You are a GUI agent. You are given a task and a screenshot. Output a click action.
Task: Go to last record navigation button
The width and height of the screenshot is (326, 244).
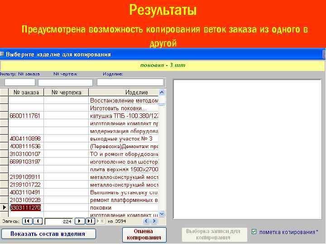coord(90,221)
